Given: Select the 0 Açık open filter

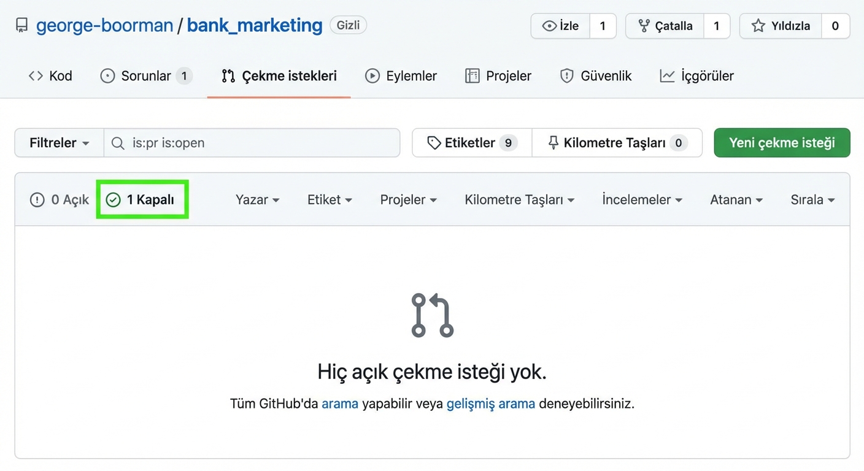Looking at the screenshot, I should point(58,199).
